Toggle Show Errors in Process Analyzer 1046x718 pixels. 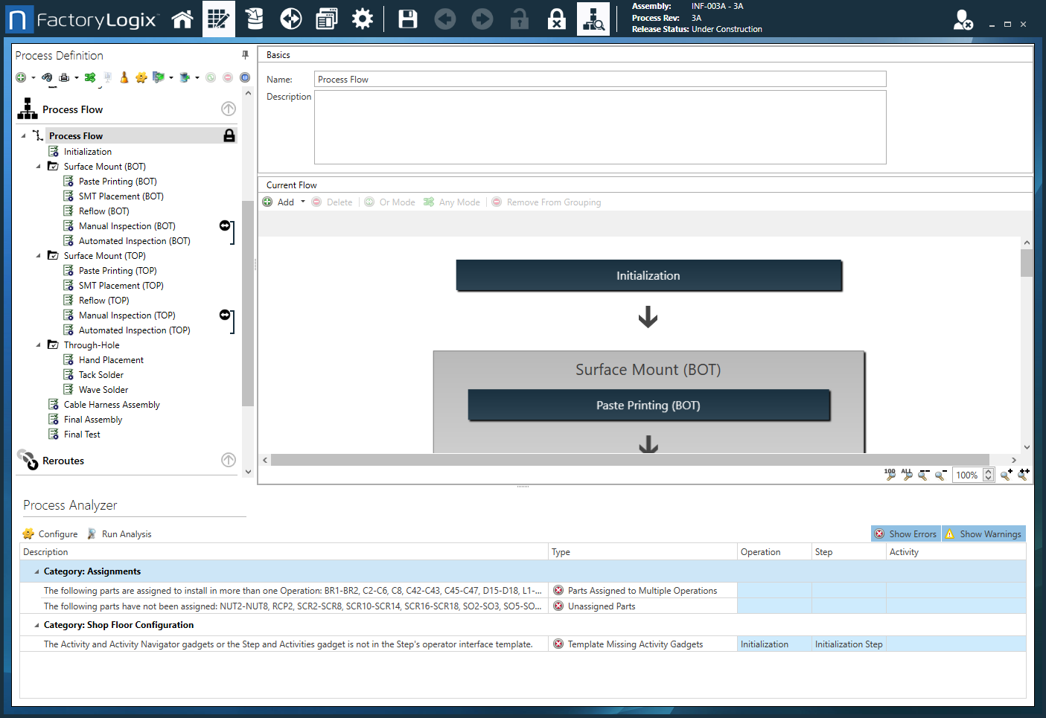905,533
